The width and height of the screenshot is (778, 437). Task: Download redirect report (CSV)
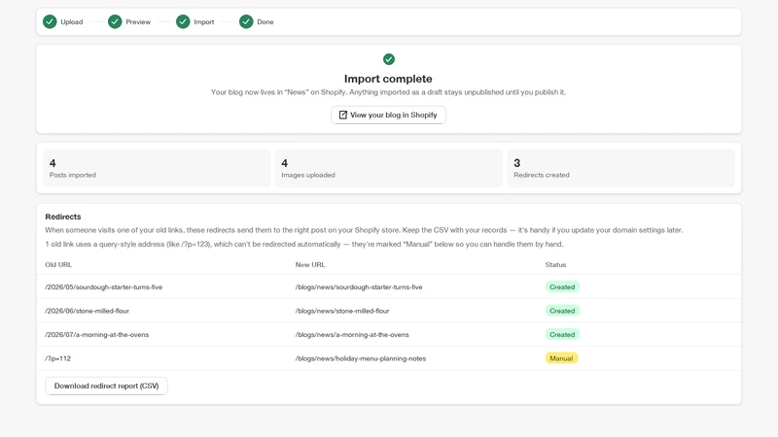pyautogui.click(x=106, y=386)
